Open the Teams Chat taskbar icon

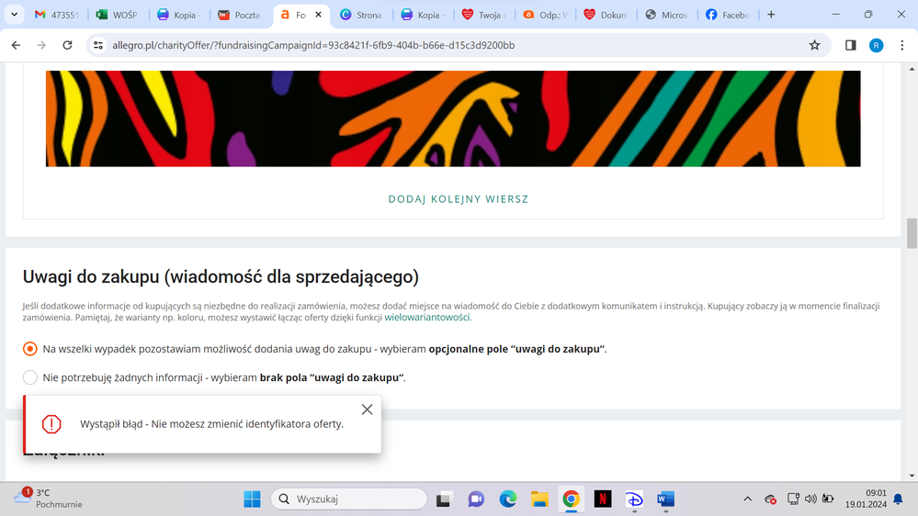[x=476, y=499]
